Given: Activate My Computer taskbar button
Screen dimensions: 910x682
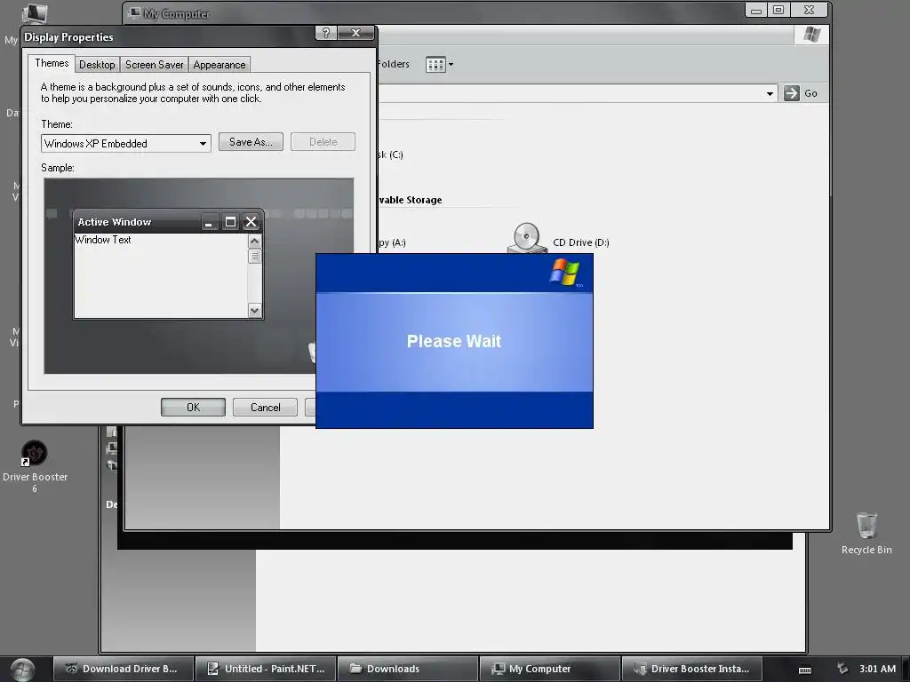Looking at the screenshot, I should 549,669.
